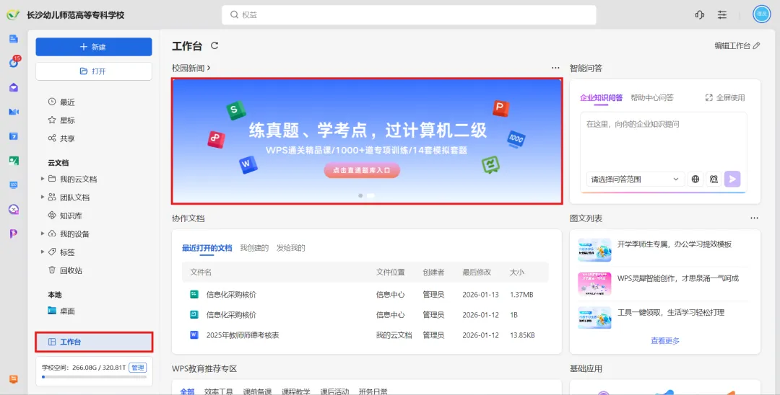Open the blue Documents icon in left rail
Screen dimensions: 780x395
click(14, 39)
